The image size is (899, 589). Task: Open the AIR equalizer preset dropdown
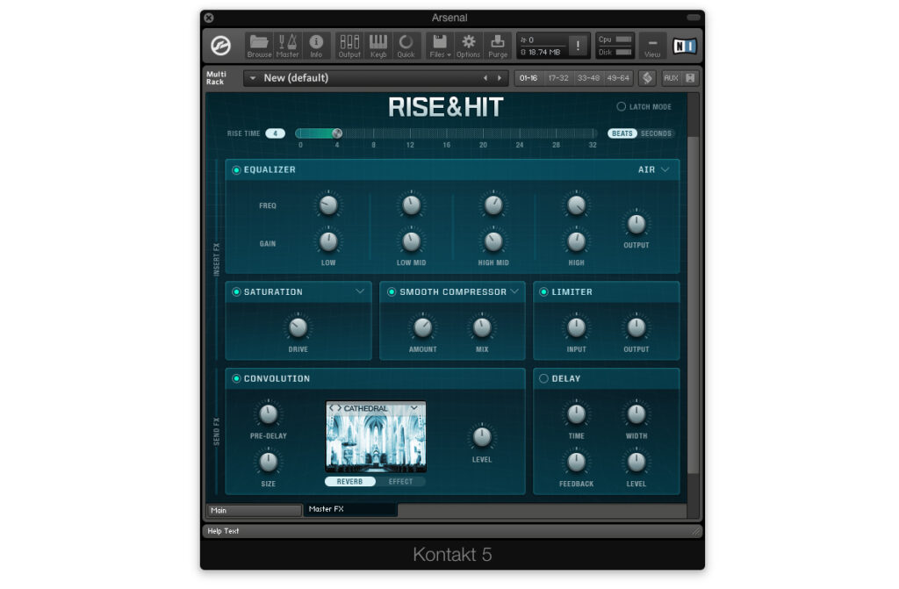coord(654,169)
